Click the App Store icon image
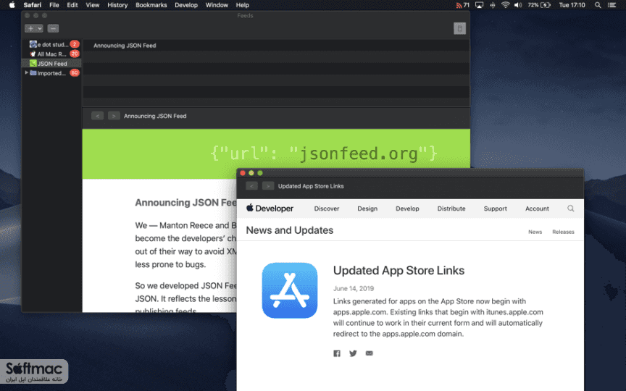This screenshot has width=626, height=391. pos(289,290)
